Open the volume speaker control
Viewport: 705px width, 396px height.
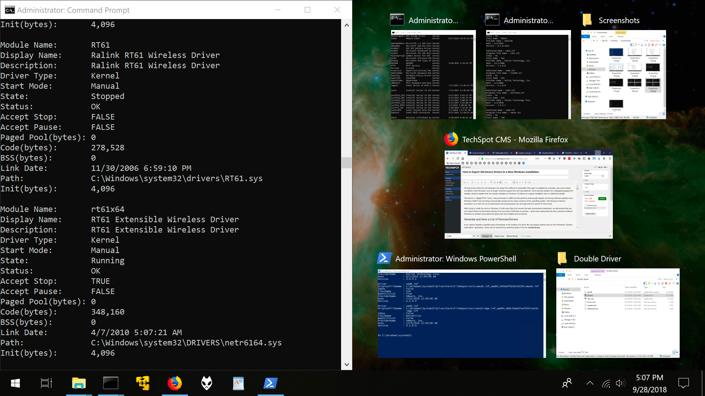[x=620, y=383]
